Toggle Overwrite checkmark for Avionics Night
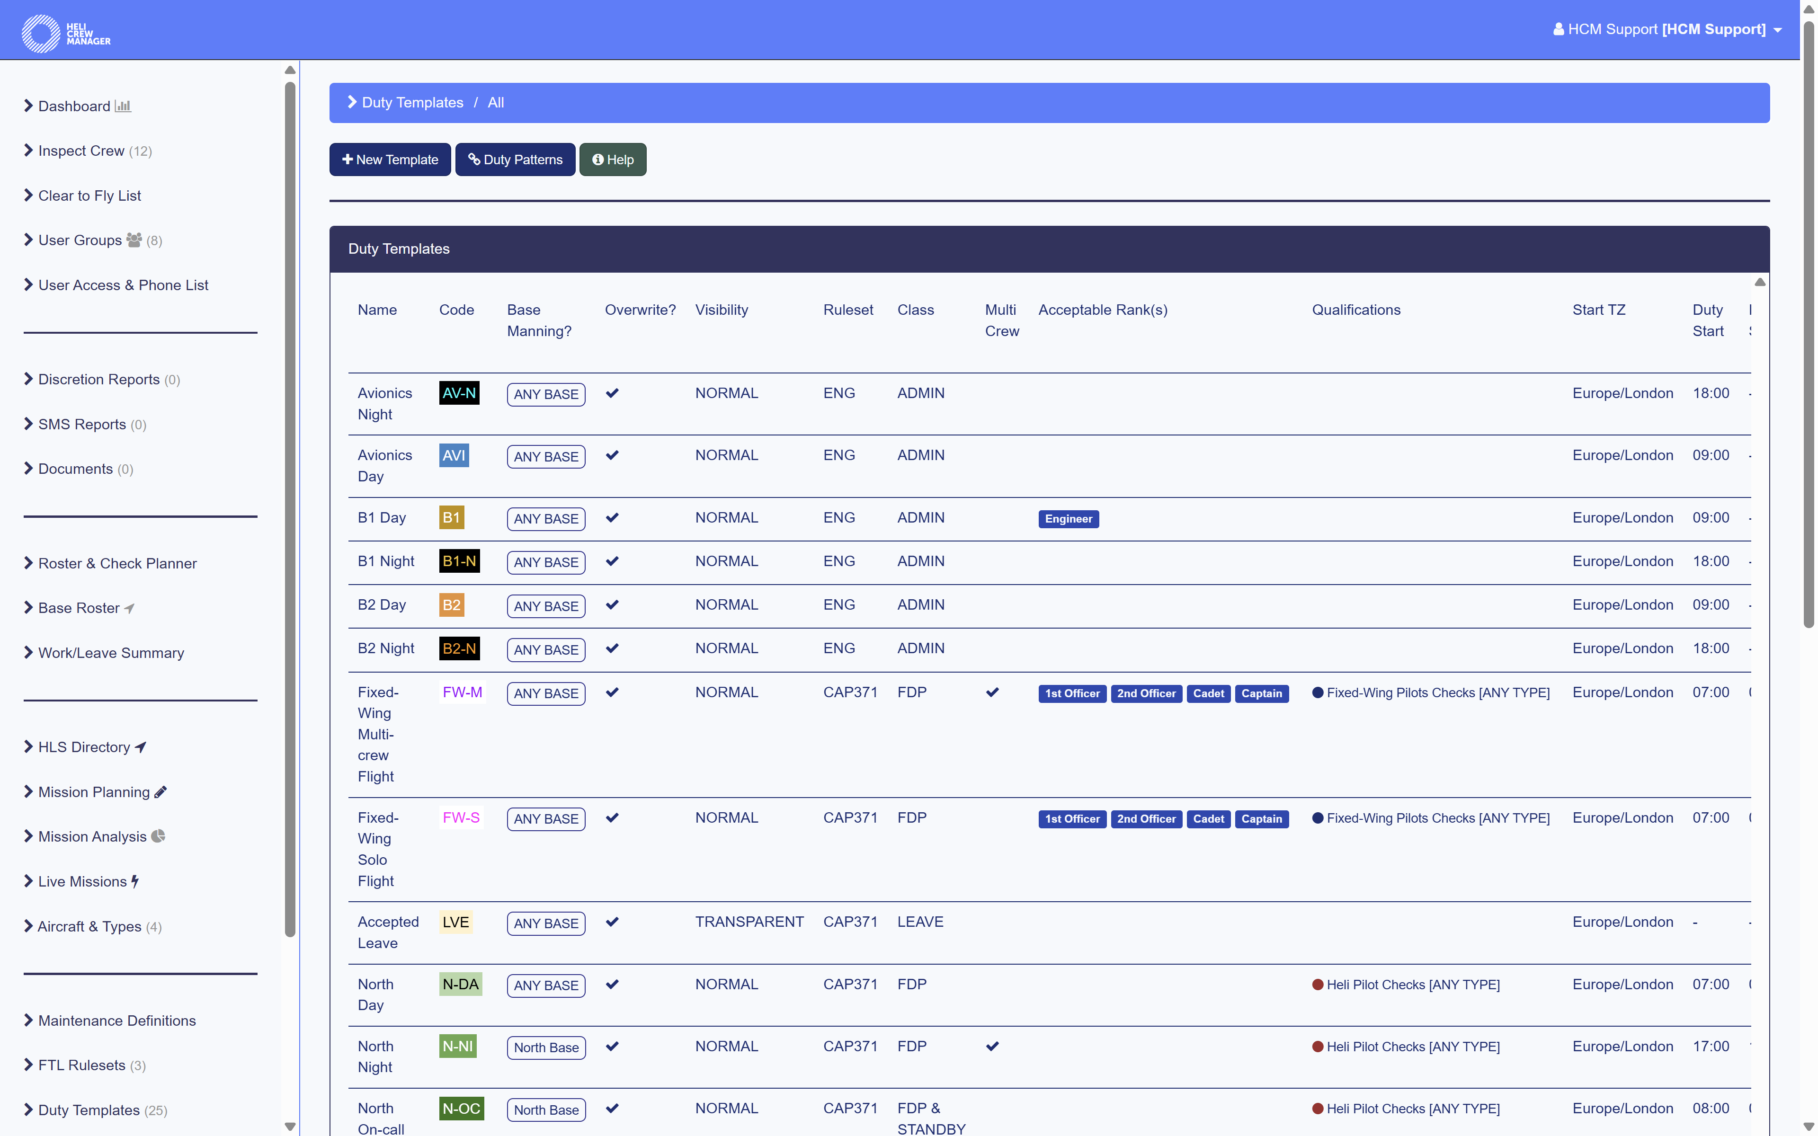The width and height of the screenshot is (1818, 1136). [x=612, y=393]
